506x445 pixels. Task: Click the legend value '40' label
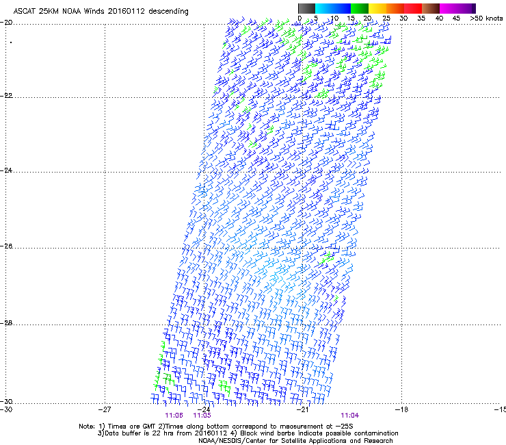point(439,18)
